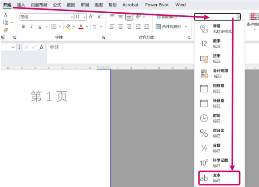
Task: Open the fill color dropdown arrow
Action: click(x=74, y=27)
